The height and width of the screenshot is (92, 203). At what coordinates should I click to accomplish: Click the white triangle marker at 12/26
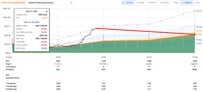point(104,41)
